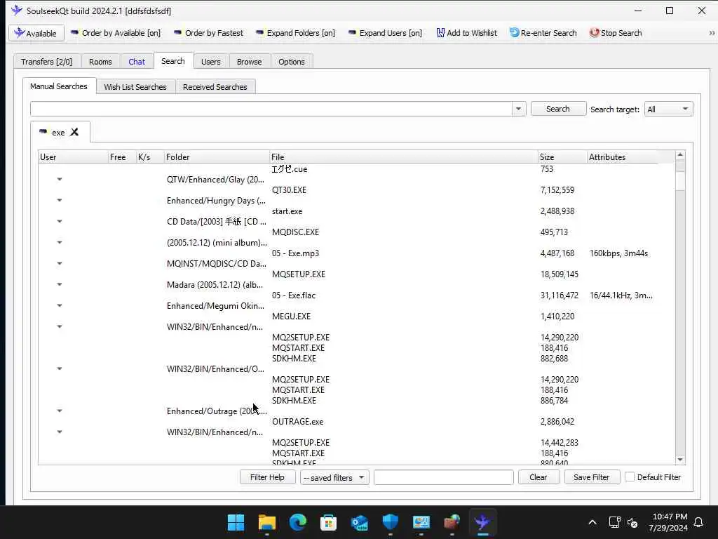The image size is (718, 539).
Task: Click the filter text input field
Action: (443, 477)
